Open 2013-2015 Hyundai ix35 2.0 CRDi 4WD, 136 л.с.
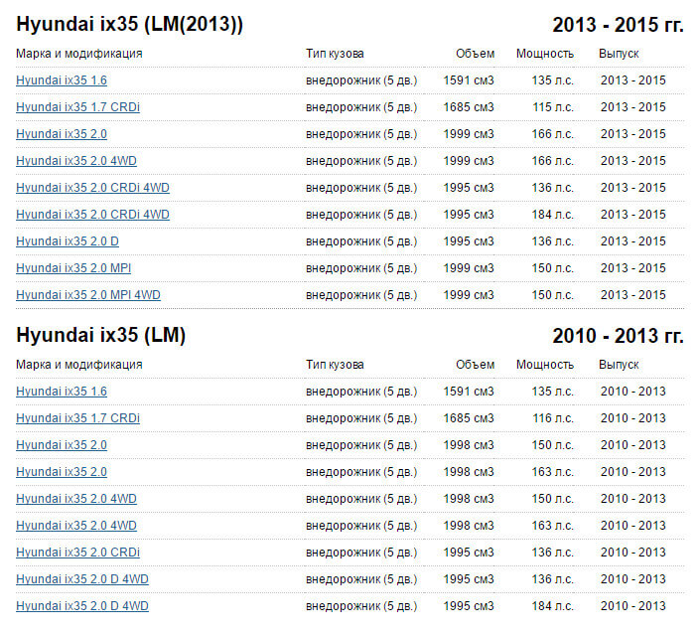698x635 pixels. [x=92, y=188]
